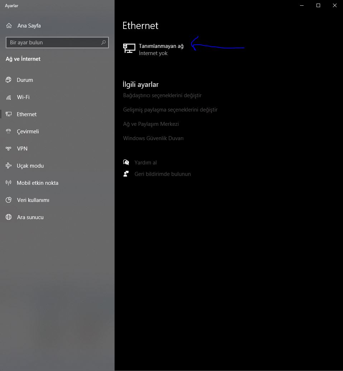Click the VPN icon

click(x=9, y=149)
